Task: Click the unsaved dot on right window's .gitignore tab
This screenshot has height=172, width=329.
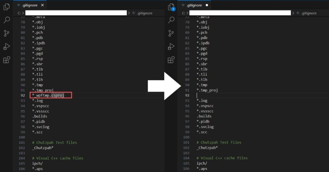Action: coord(207,5)
